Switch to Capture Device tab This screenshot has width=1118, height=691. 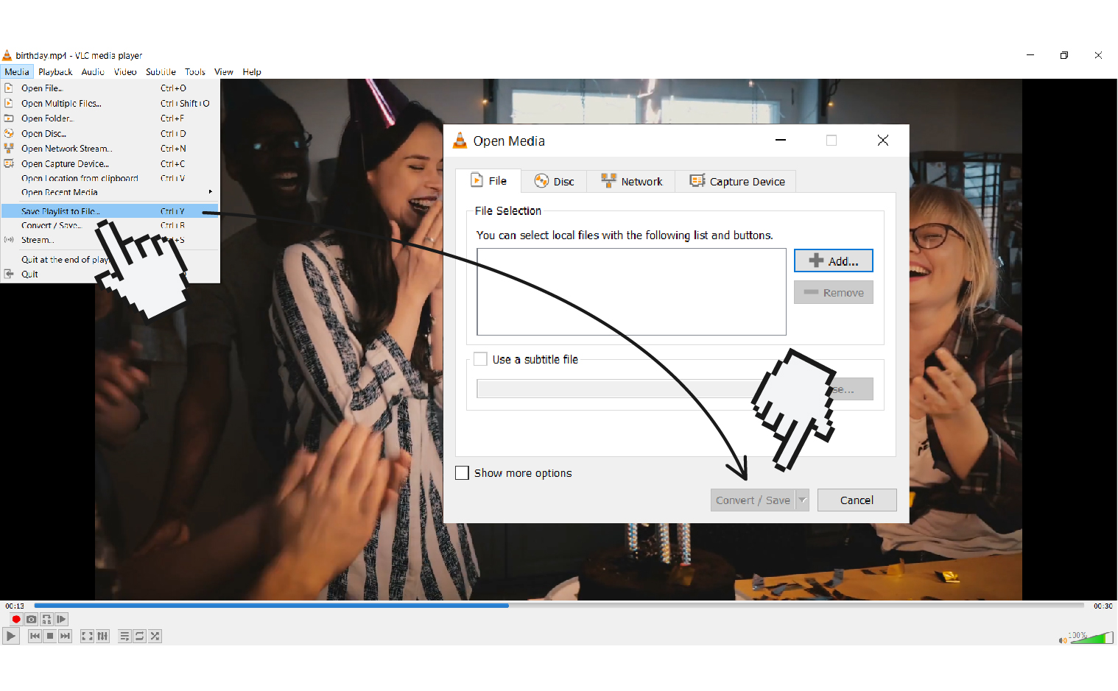coord(736,182)
